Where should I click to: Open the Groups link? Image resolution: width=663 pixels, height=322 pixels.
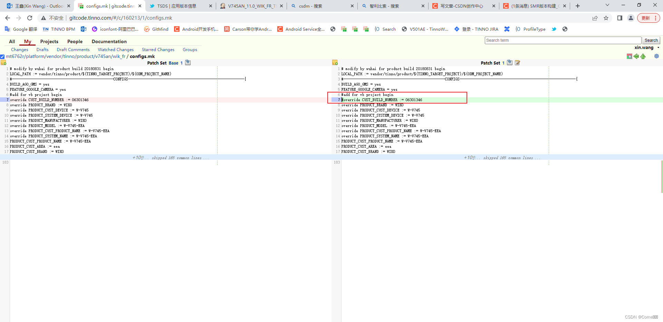190,50
